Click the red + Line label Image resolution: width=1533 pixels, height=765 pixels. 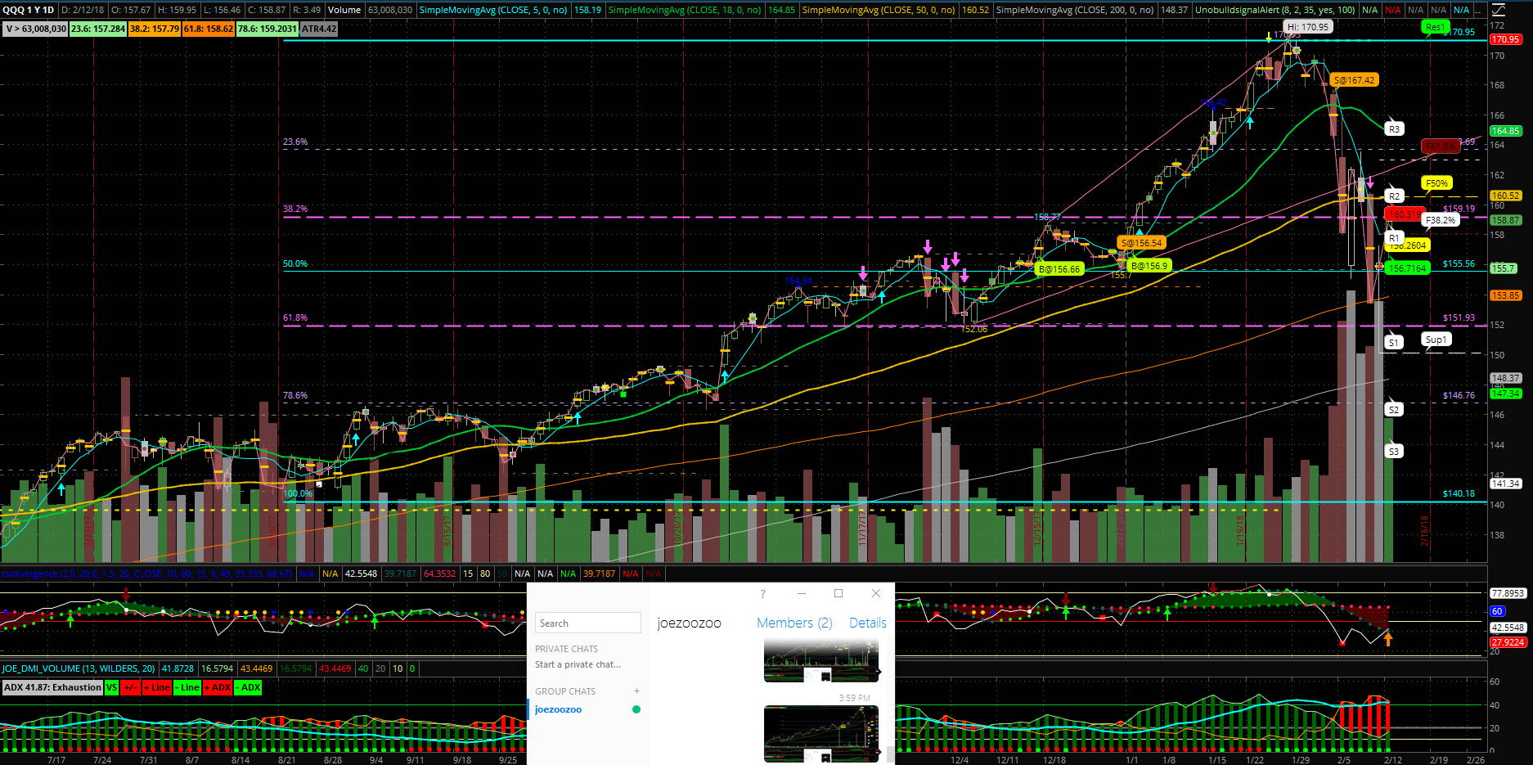(x=156, y=687)
